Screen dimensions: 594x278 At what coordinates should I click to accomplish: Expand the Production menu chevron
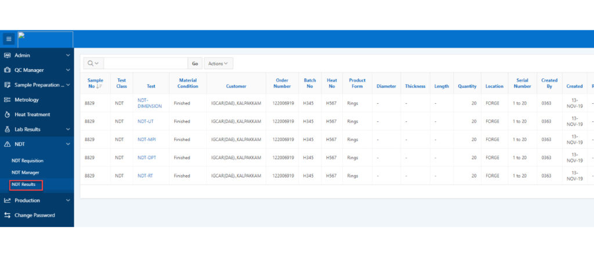pos(68,200)
